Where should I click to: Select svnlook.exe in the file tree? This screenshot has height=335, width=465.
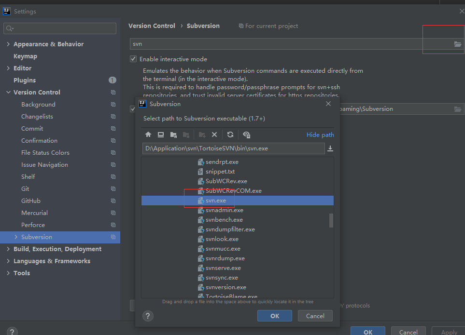(x=237, y=239)
